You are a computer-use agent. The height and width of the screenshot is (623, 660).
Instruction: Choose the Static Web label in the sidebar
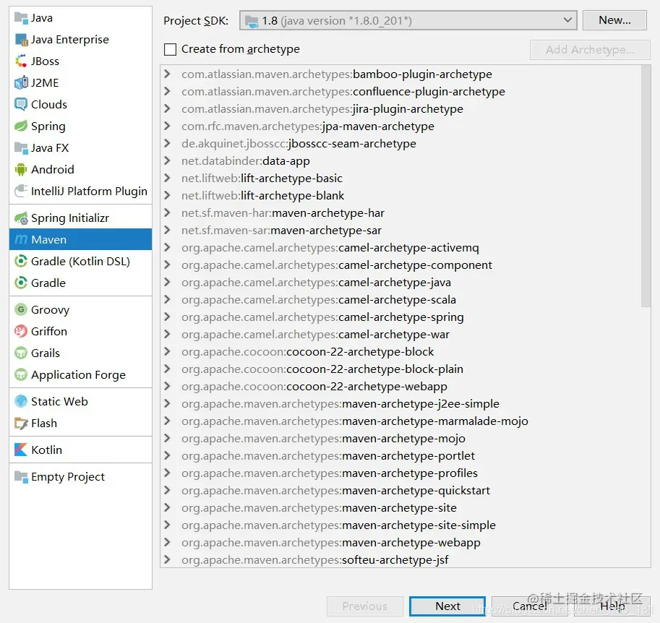click(59, 402)
